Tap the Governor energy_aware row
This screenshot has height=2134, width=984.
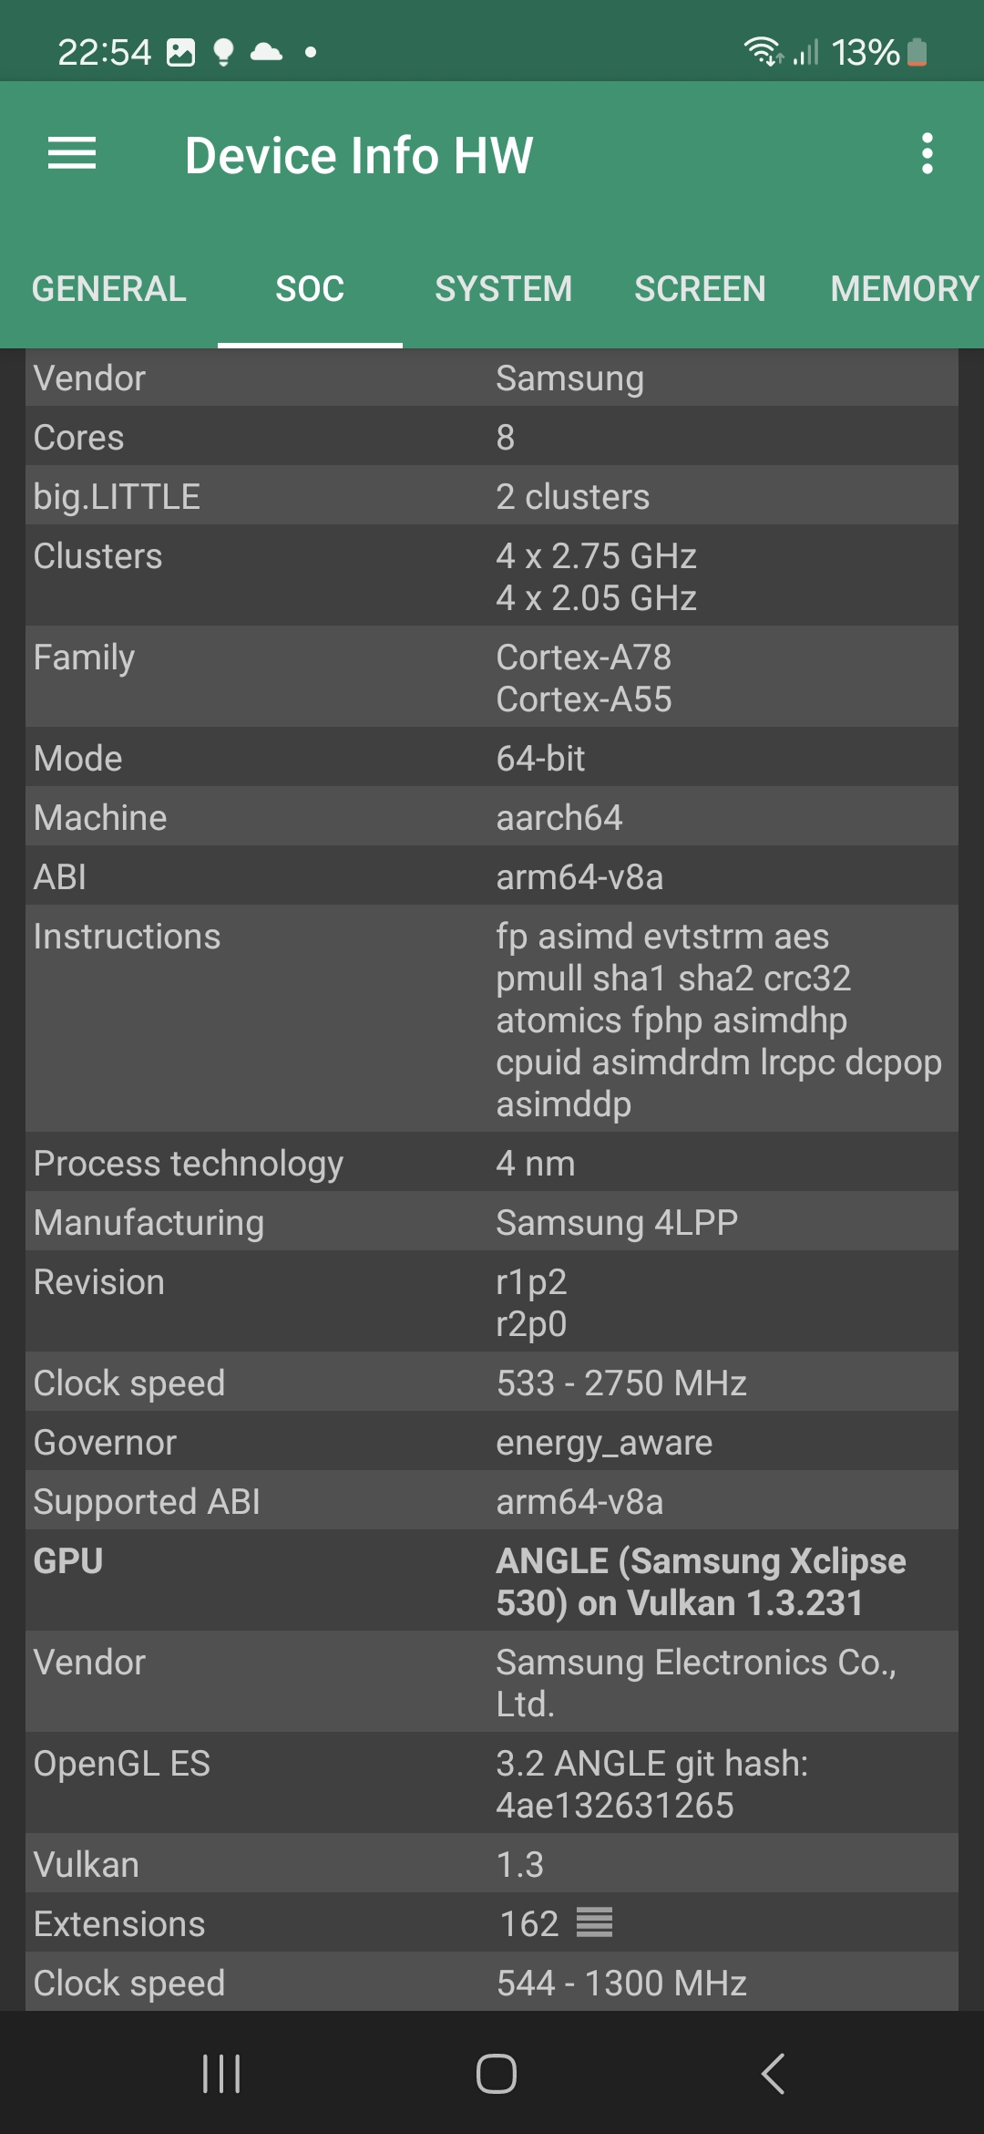492,1443
